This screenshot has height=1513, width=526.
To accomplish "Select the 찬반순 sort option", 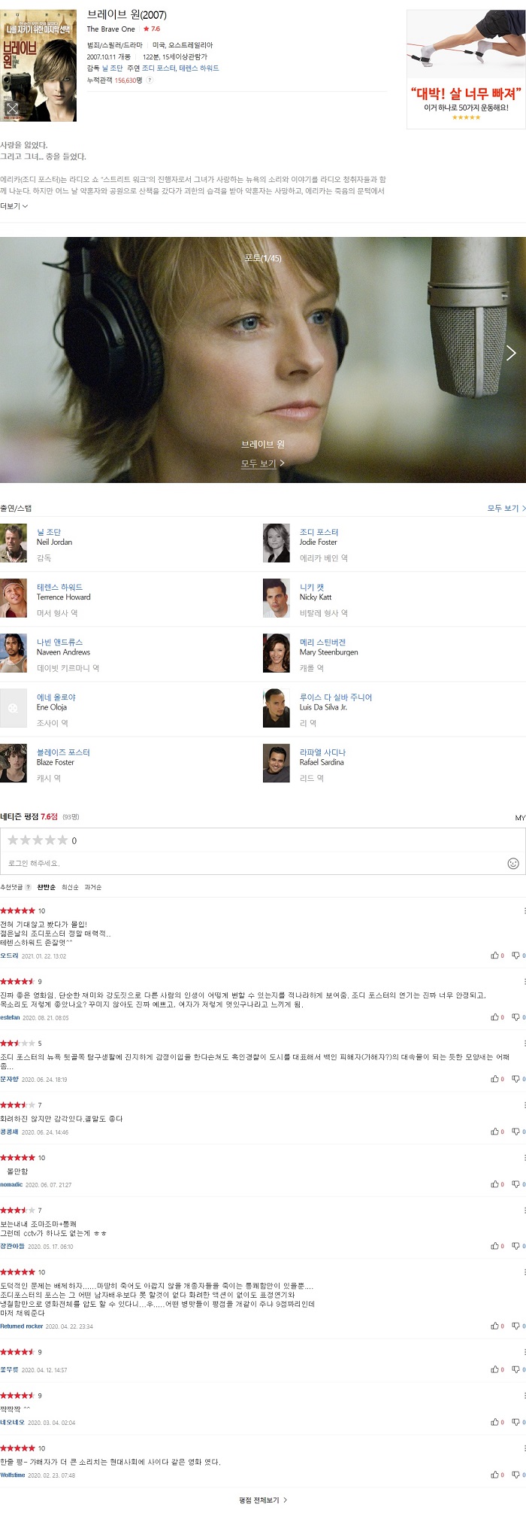I will coord(47,887).
